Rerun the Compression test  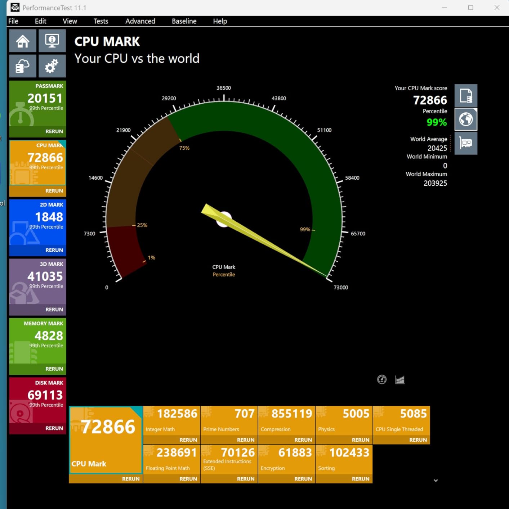pyautogui.click(x=303, y=440)
